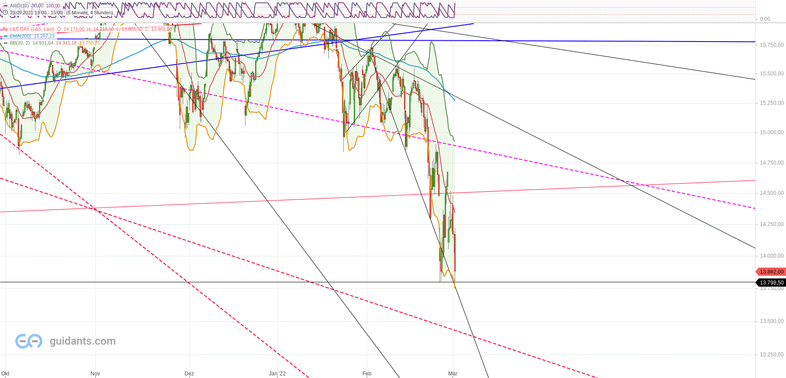
Task: Click the Okt label on time axis
Action: 5,374
